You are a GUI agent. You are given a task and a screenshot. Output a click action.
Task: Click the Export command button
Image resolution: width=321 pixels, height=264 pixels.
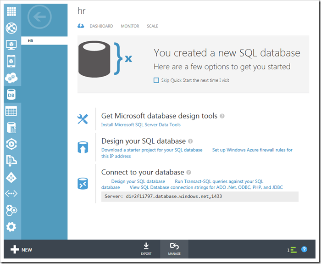146,249
